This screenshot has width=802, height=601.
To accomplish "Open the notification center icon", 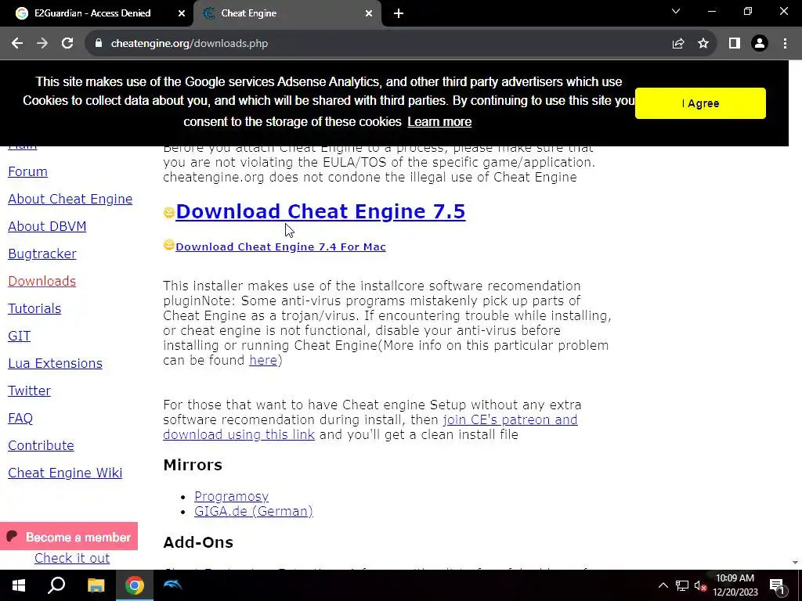I will [777, 586].
